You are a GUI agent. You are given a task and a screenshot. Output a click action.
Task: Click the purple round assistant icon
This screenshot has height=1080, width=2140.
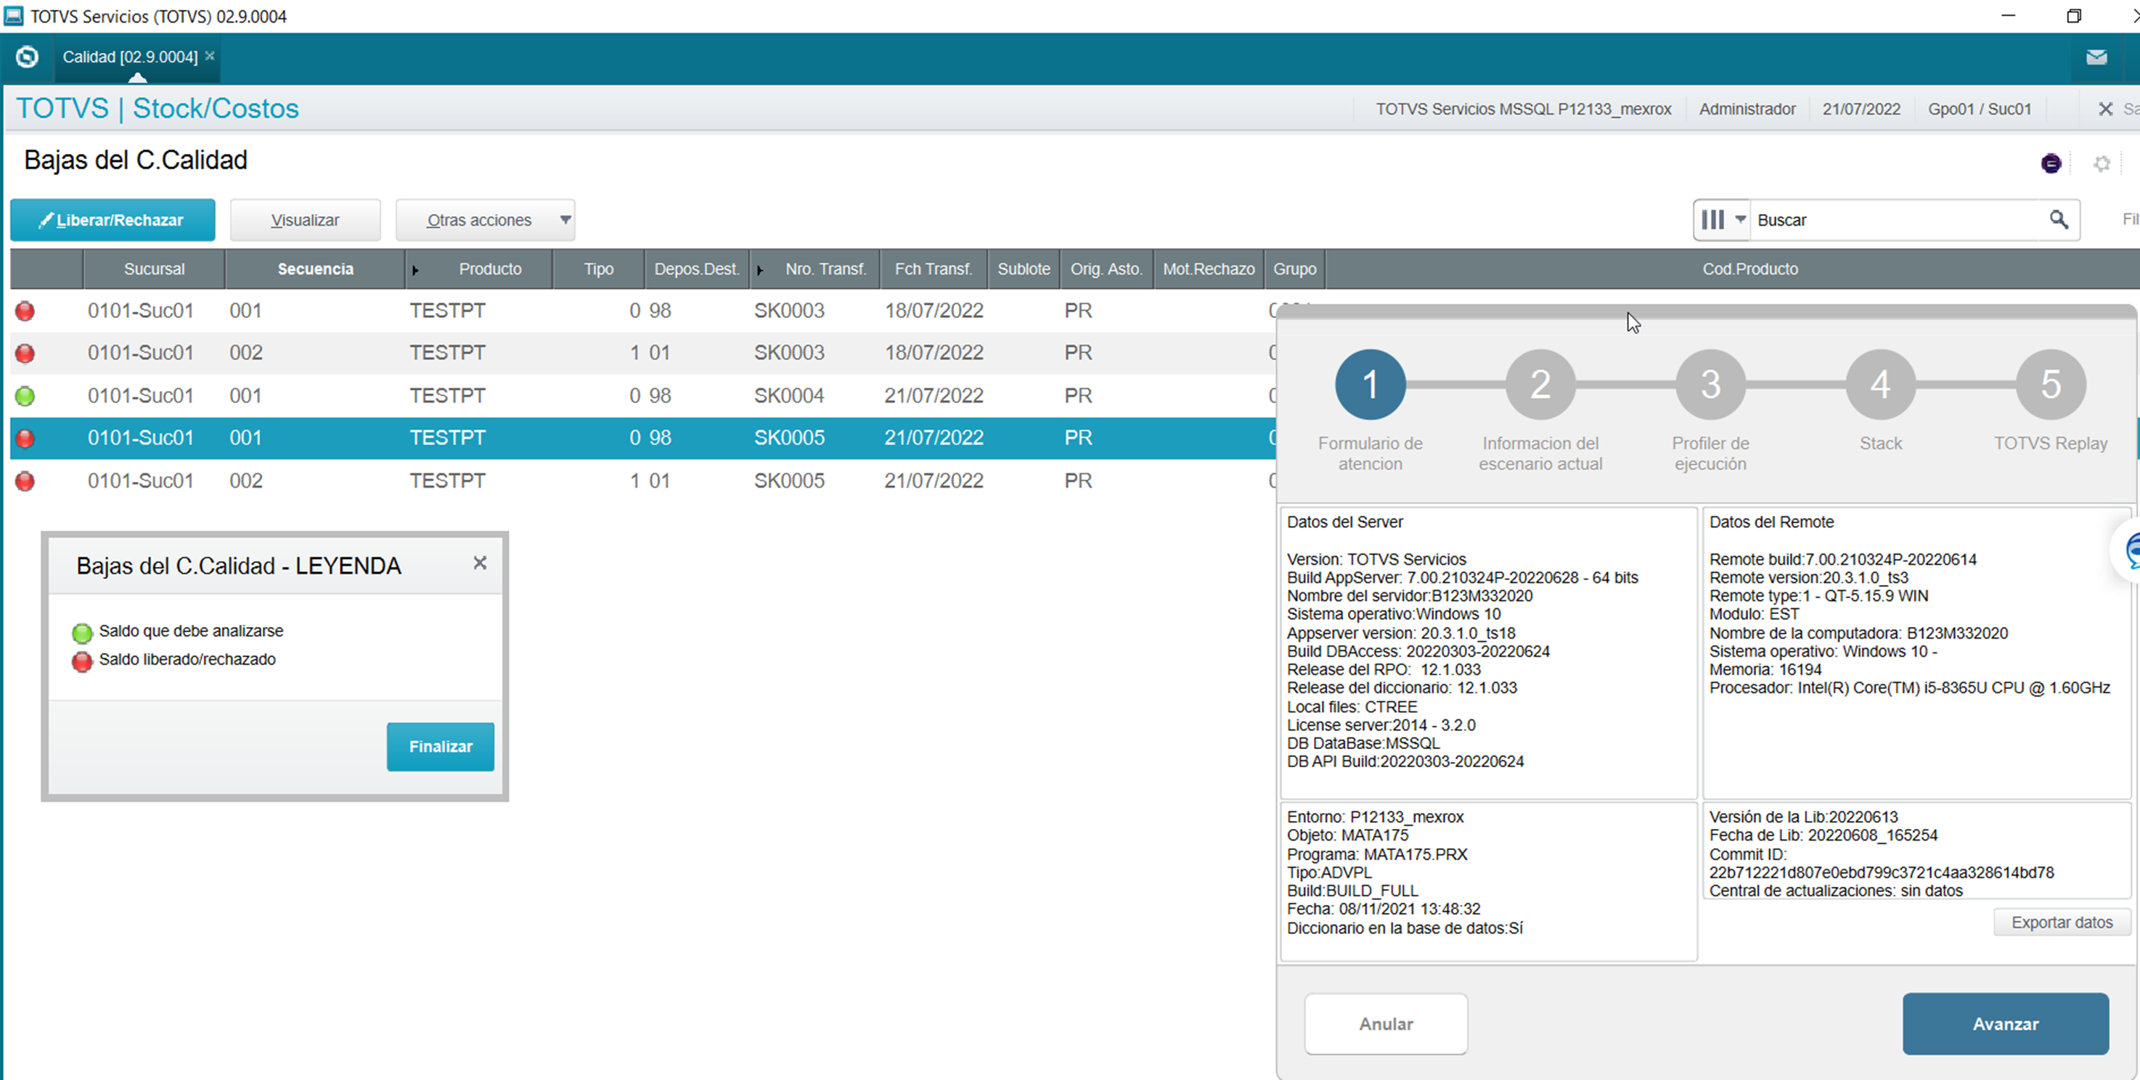(x=2050, y=163)
